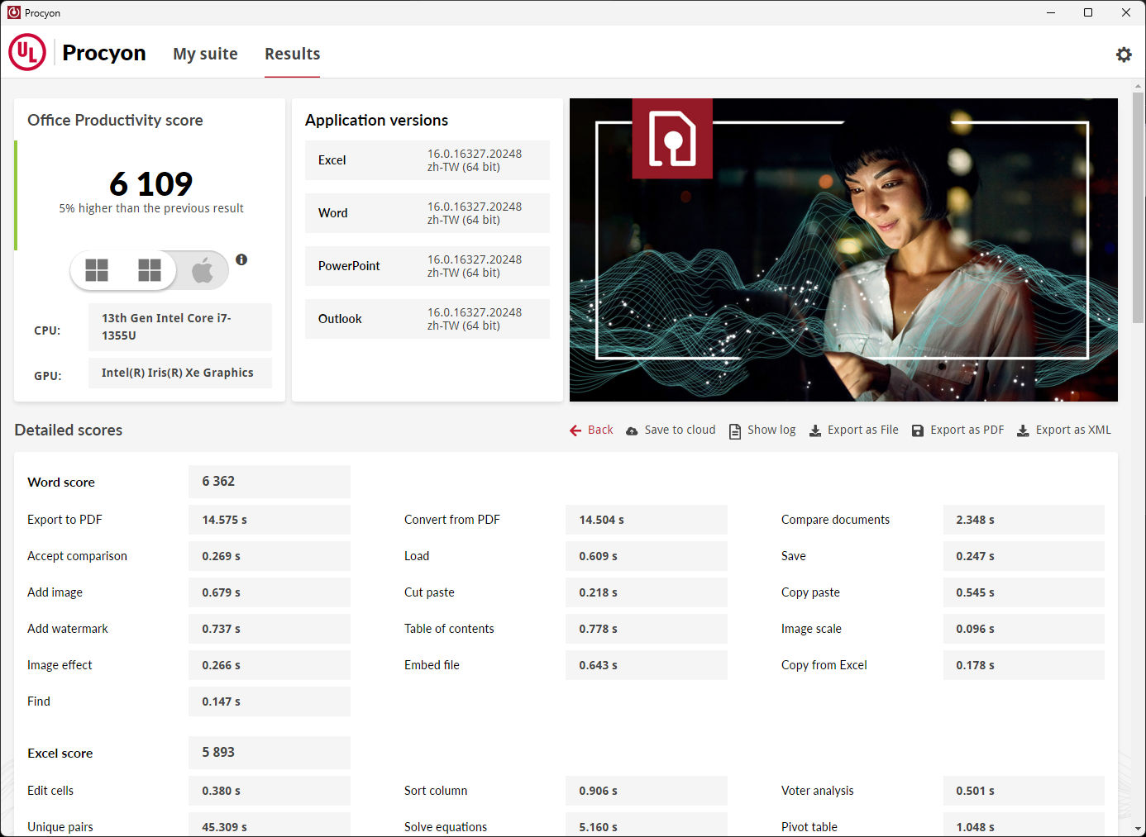Click the Edit cells value 0.380 s
Viewport: 1146px width, 837px height.
(x=270, y=791)
